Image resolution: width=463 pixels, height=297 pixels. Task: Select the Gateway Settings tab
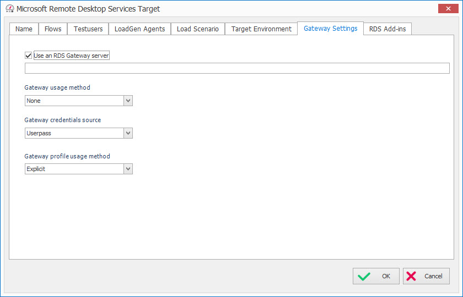330,29
